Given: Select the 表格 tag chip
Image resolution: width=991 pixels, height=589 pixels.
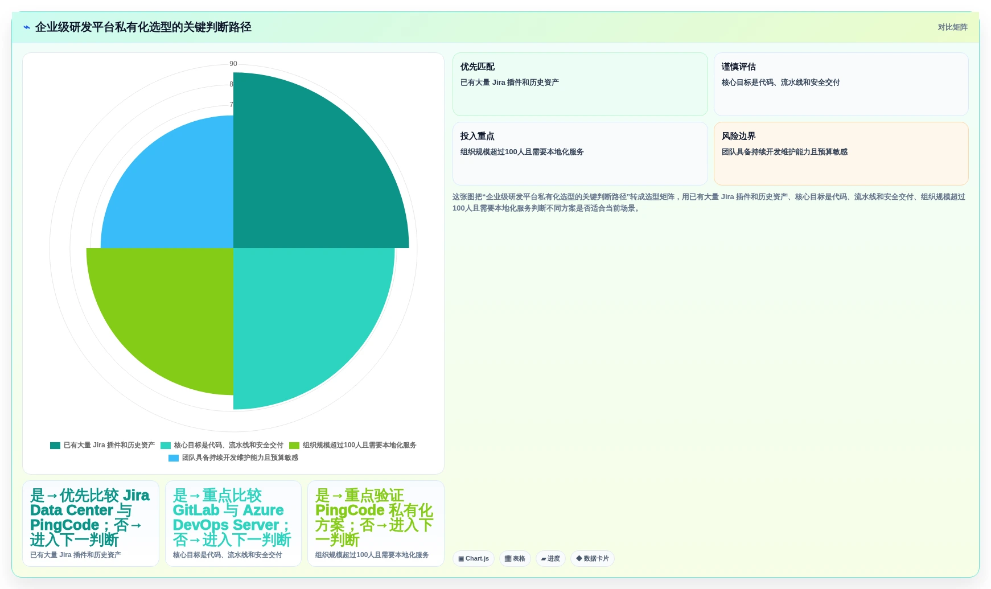Looking at the screenshot, I should pos(515,559).
